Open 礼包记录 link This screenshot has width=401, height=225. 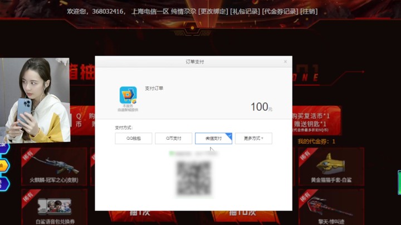(245, 12)
